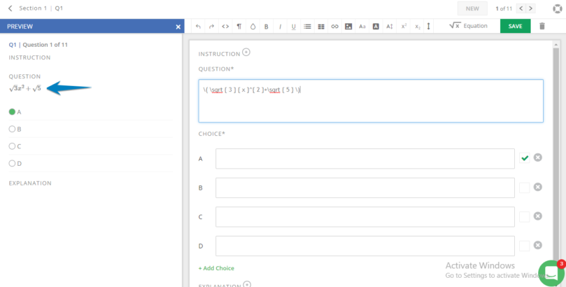Viewport: 566px width, 287px height.
Task: Go to next question using right chevron
Action: click(x=531, y=8)
